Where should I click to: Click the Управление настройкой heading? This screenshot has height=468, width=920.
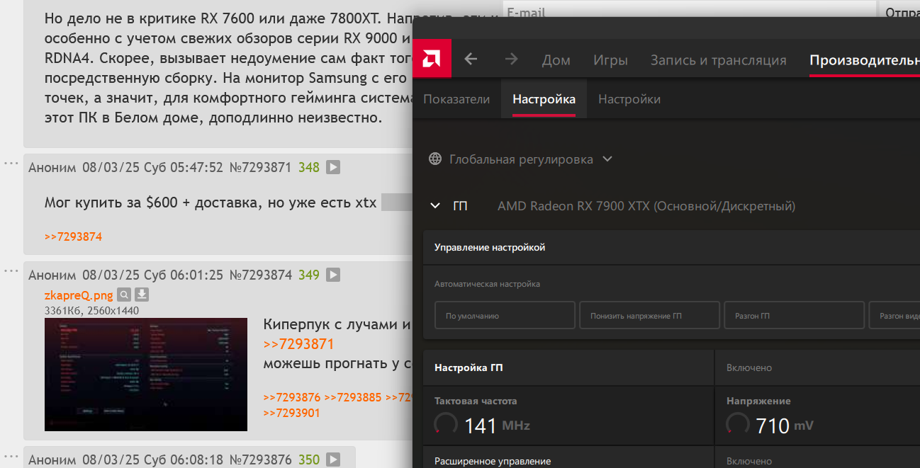[x=490, y=247]
